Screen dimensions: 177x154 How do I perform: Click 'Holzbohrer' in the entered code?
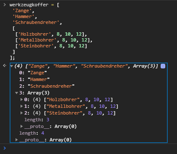pyautogui.click(x=34, y=34)
